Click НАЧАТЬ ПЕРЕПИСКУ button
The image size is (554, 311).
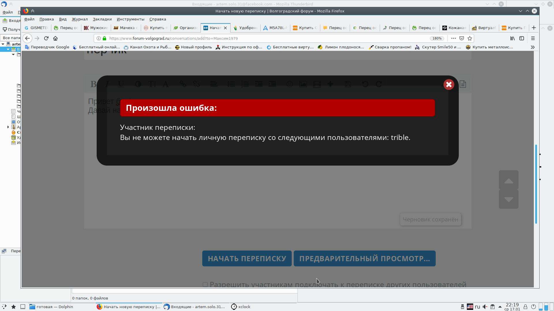pos(247,259)
